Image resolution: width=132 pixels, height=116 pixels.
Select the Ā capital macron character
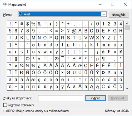(68, 87)
